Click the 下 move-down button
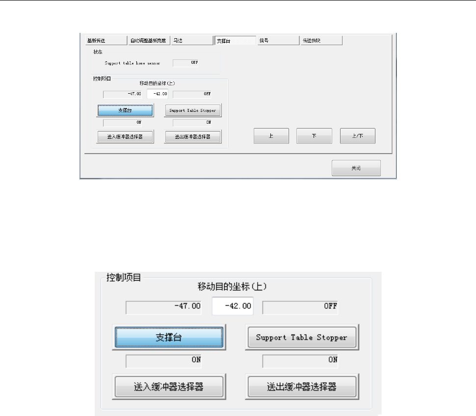 click(x=314, y=135)
